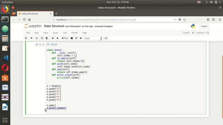The height and width of the screenshot is (125, 223).
Task: Click the In [ ]: cell prompt
Action: click(40, 44)
